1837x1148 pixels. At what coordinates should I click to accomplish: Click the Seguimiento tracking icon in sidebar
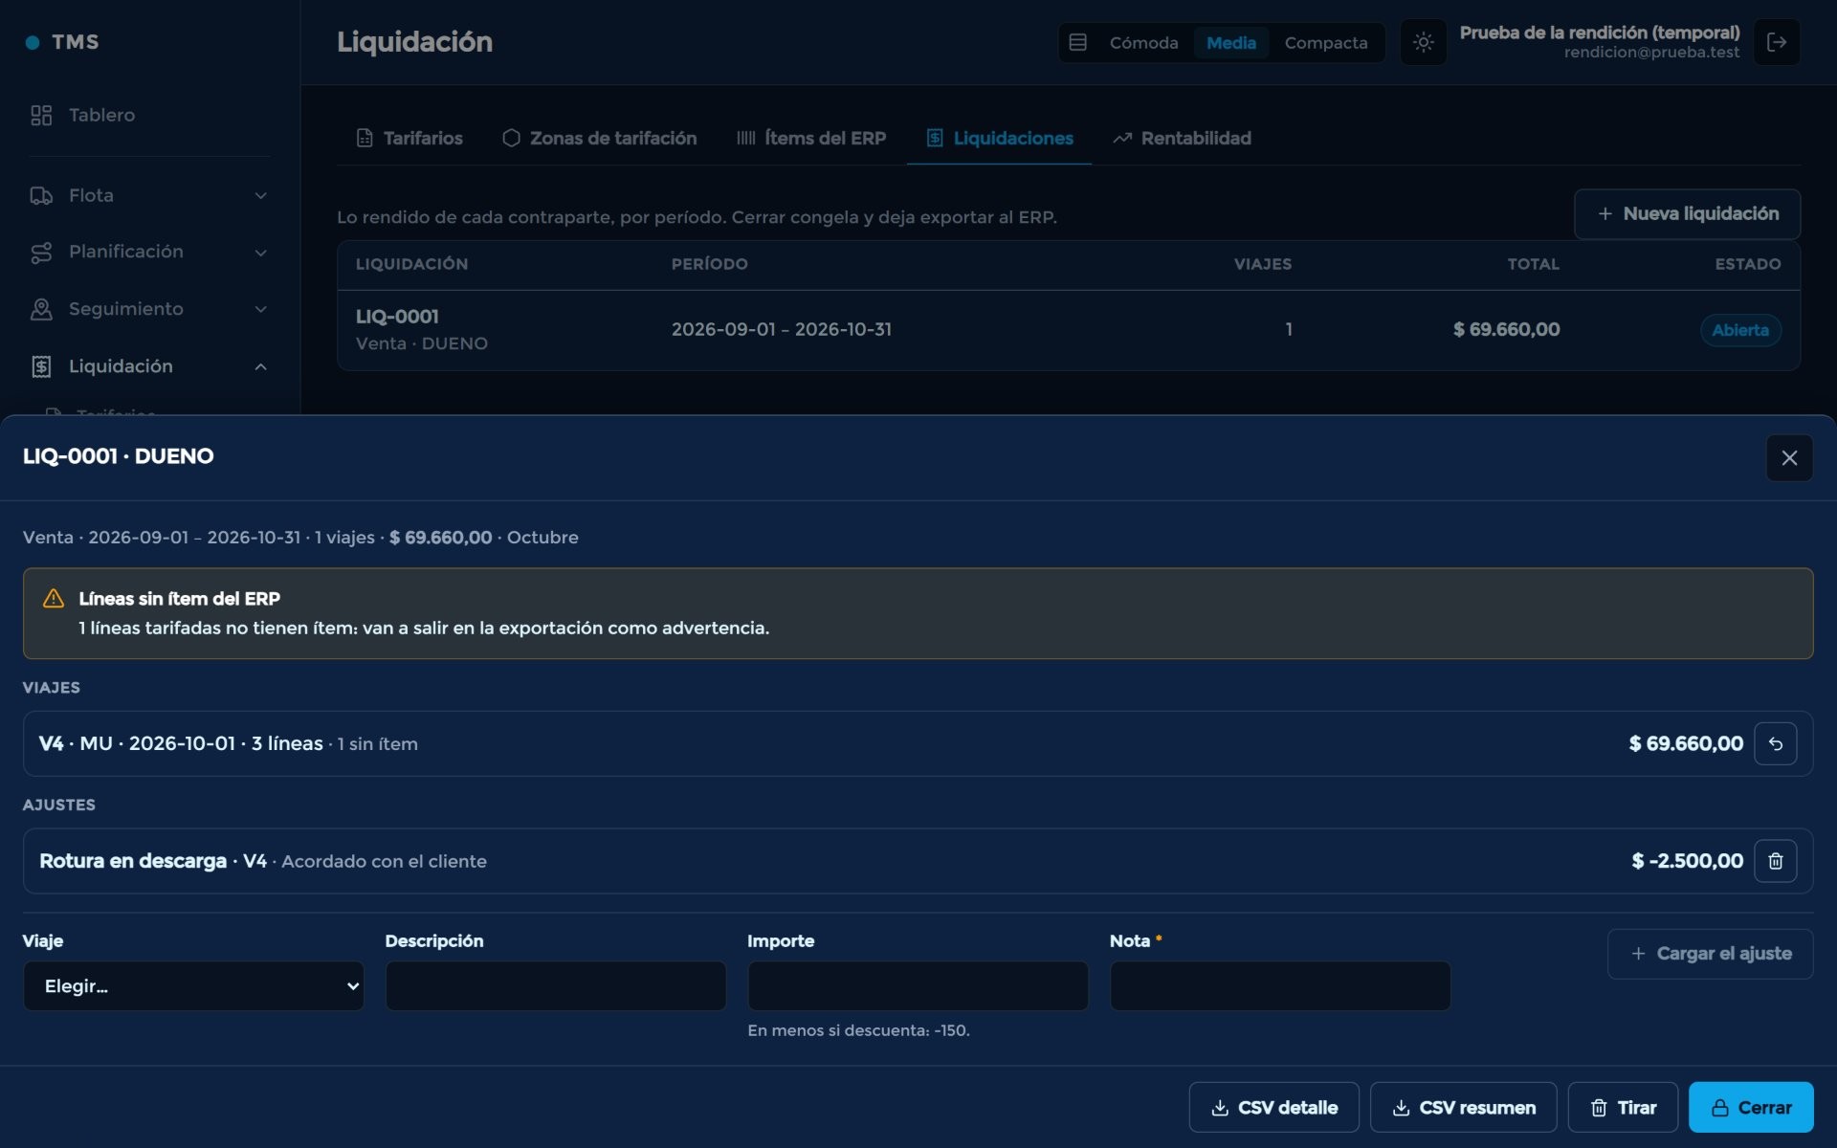(41, 309)
